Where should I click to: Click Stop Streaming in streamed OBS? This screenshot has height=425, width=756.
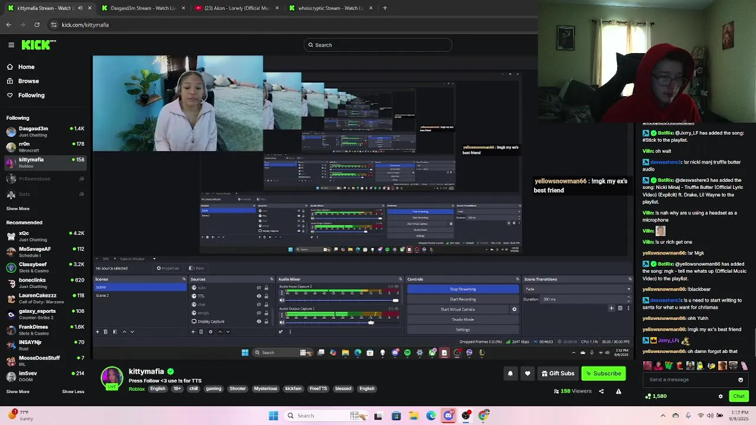tap(462, 289)
